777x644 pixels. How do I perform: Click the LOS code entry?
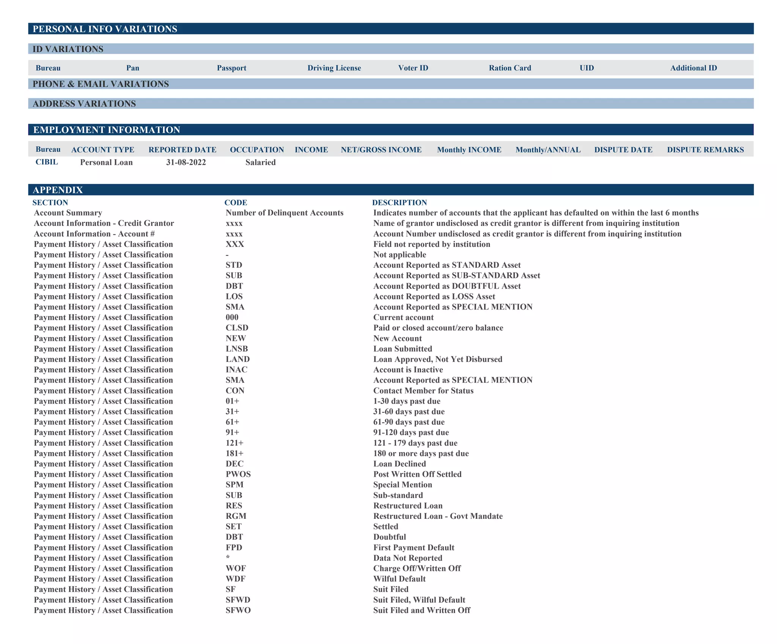[234, 297]
